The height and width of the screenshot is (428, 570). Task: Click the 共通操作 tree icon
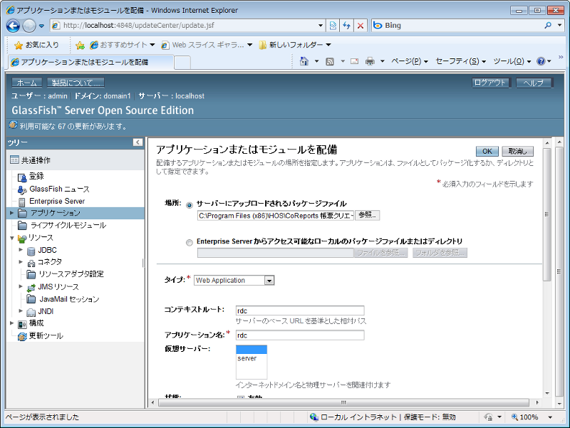point(14,160)
